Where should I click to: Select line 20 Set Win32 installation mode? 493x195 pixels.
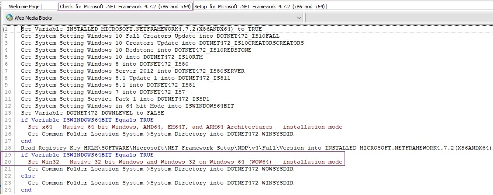(185, 162)
